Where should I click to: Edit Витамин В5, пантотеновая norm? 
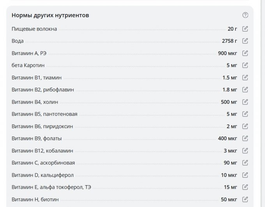(245, 114)
